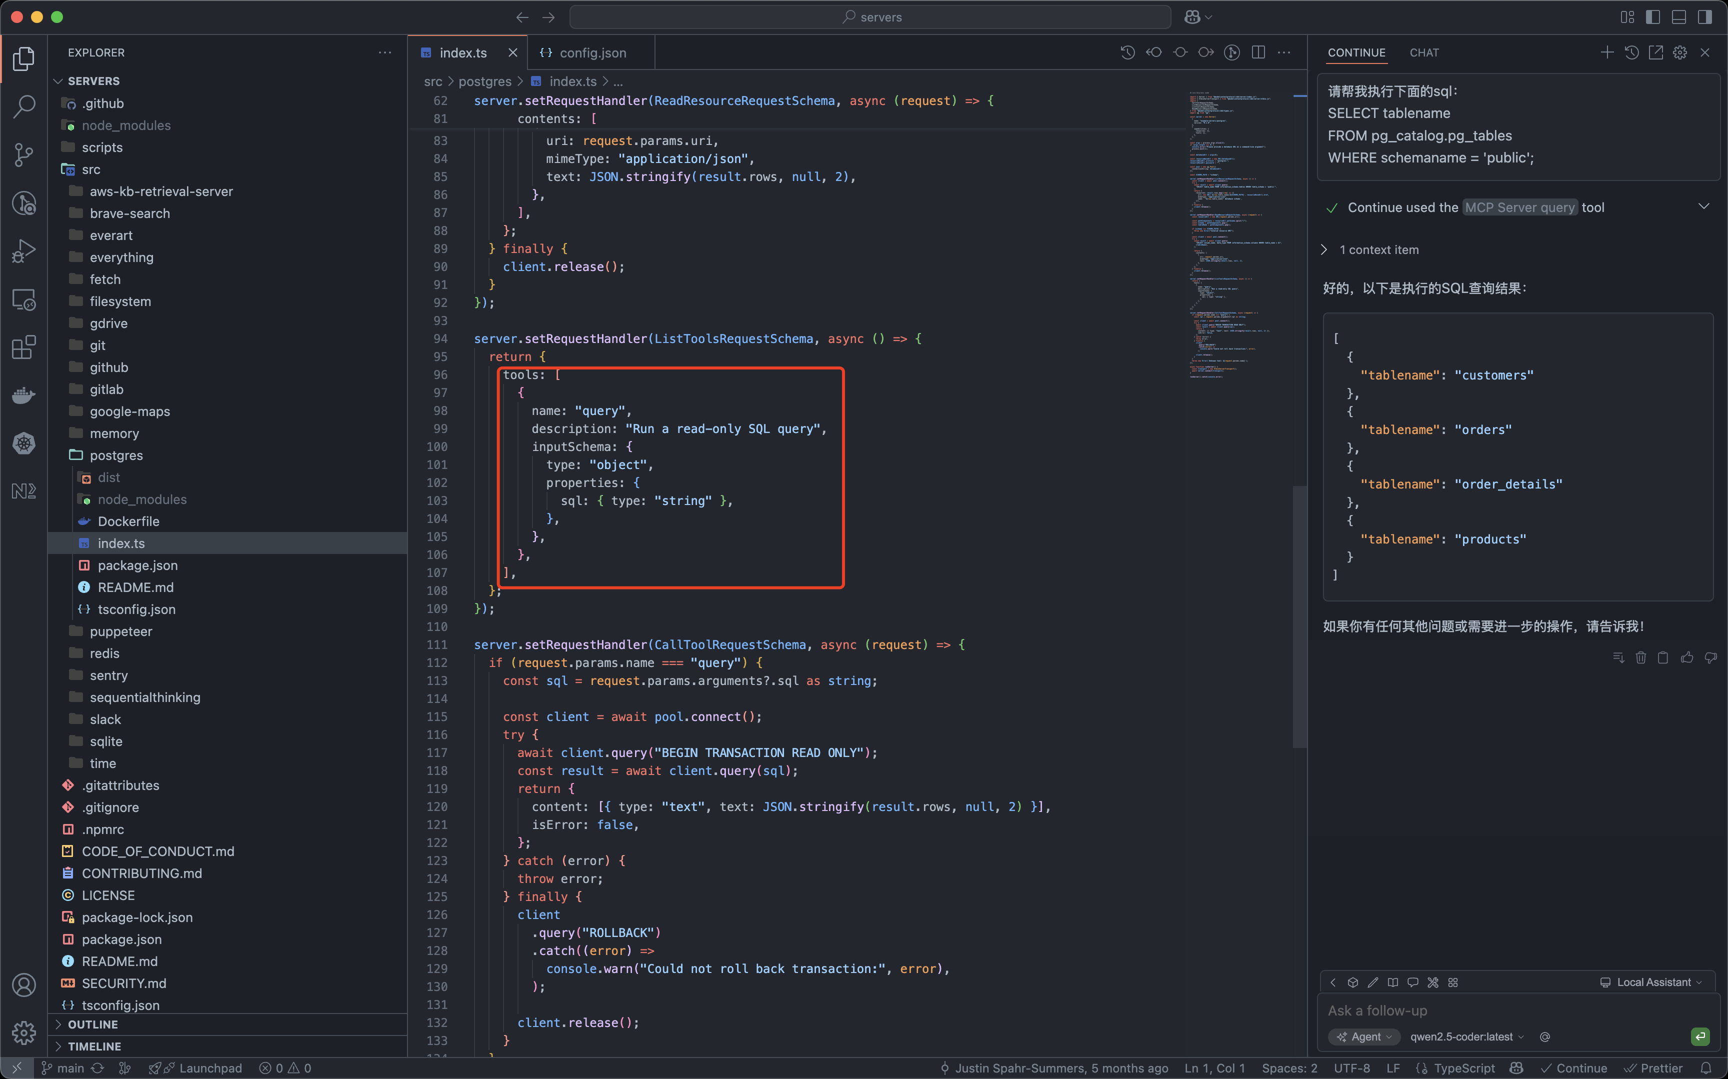This screenshot has height=1079, width=1728.
Task: Select postgres in the breadcrumb path
Action: pyautogui.click(x=484, y=81)
